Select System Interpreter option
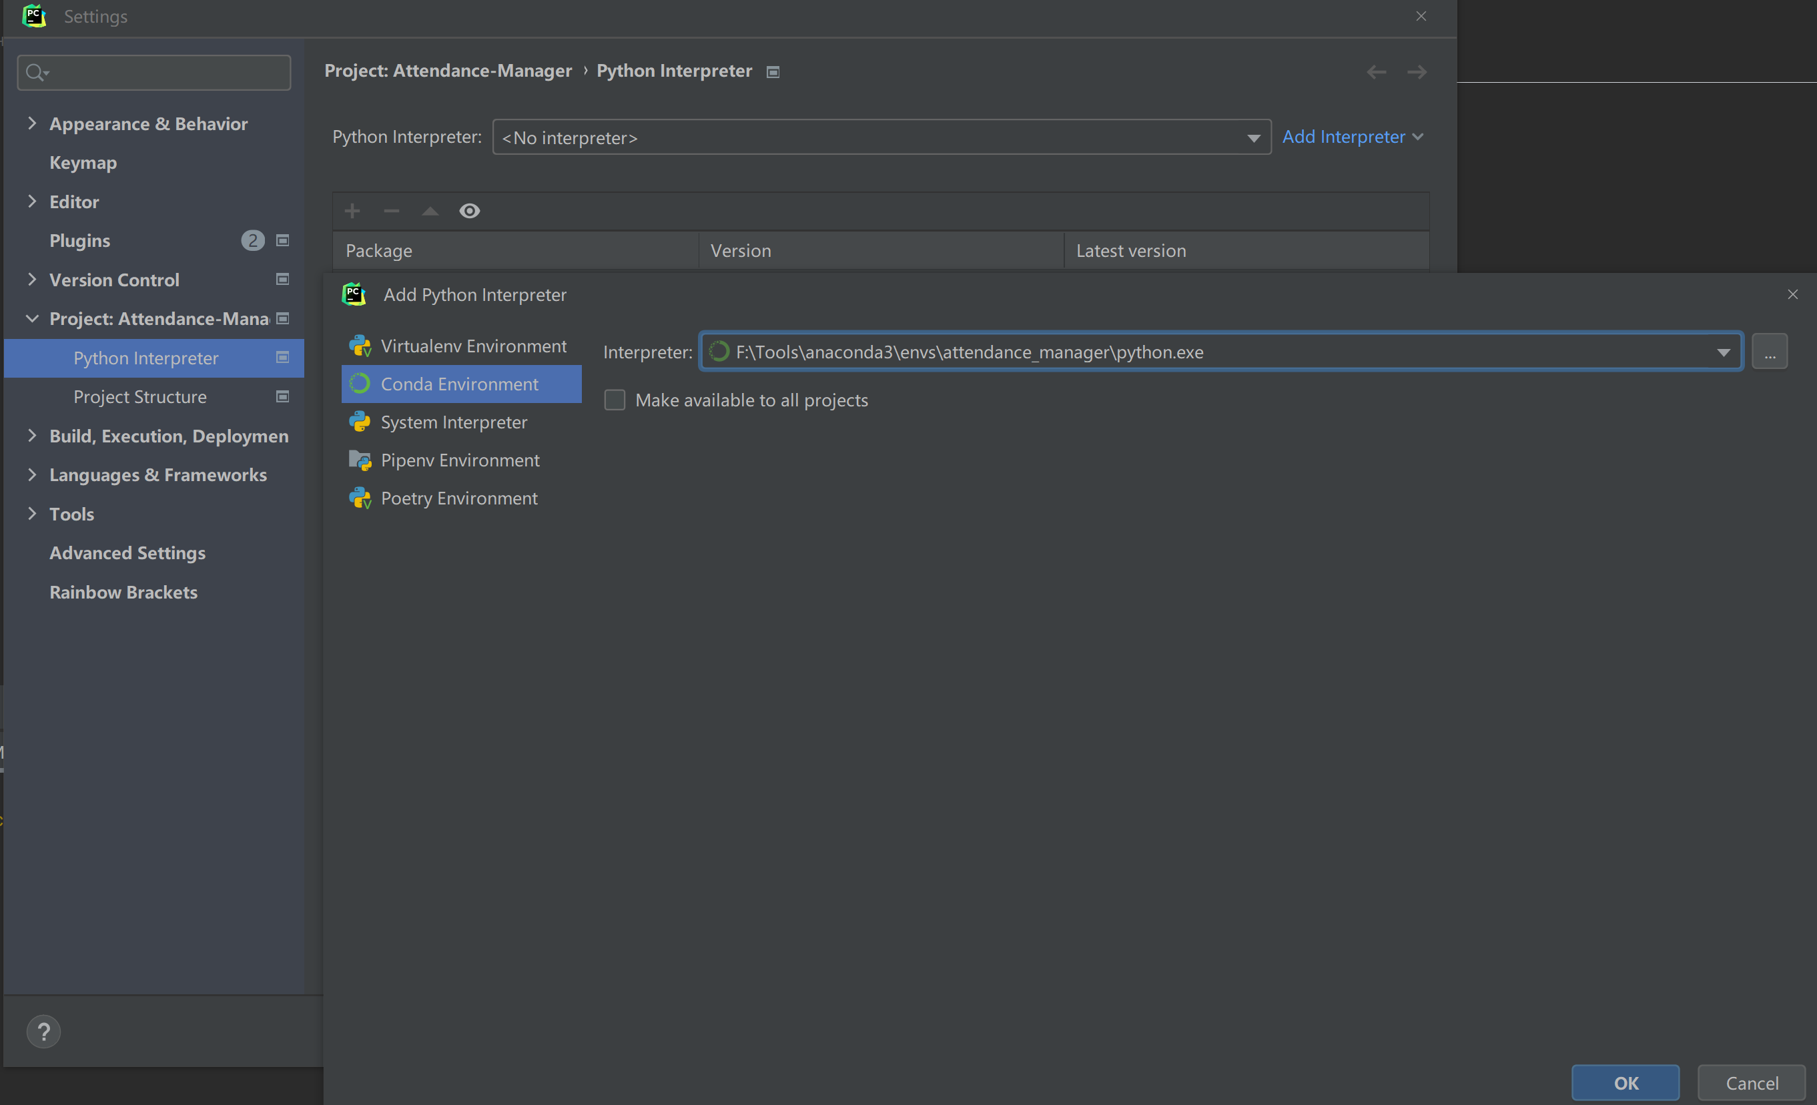The height and width of the screenshot is (1105, 1817). pos(454,422)
